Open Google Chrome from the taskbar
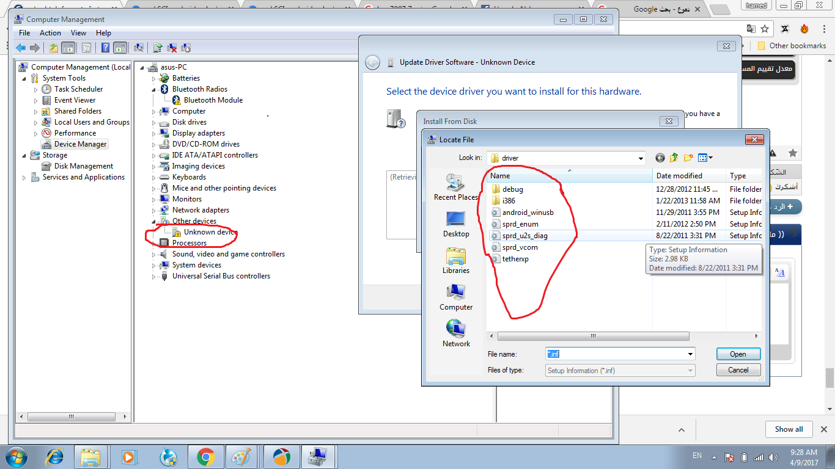The image size is (835, 469). click(205, 457)
